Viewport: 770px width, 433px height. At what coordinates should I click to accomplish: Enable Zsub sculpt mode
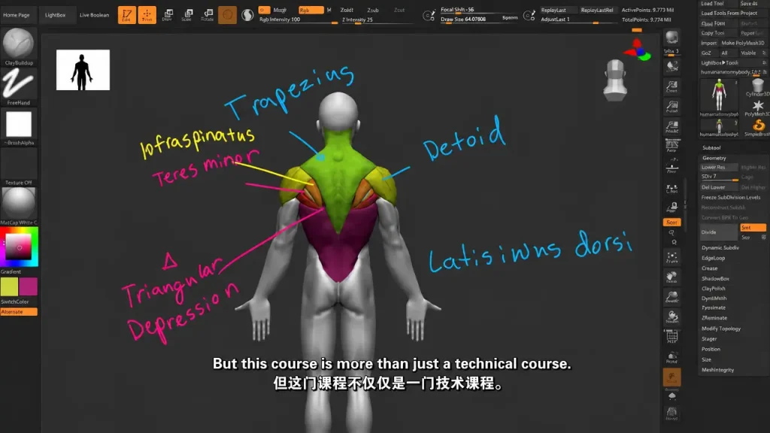click(373, 10)
